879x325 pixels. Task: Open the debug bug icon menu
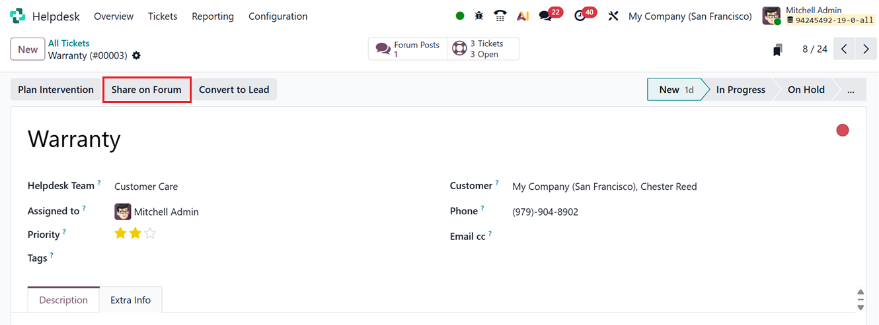[479, 16]
